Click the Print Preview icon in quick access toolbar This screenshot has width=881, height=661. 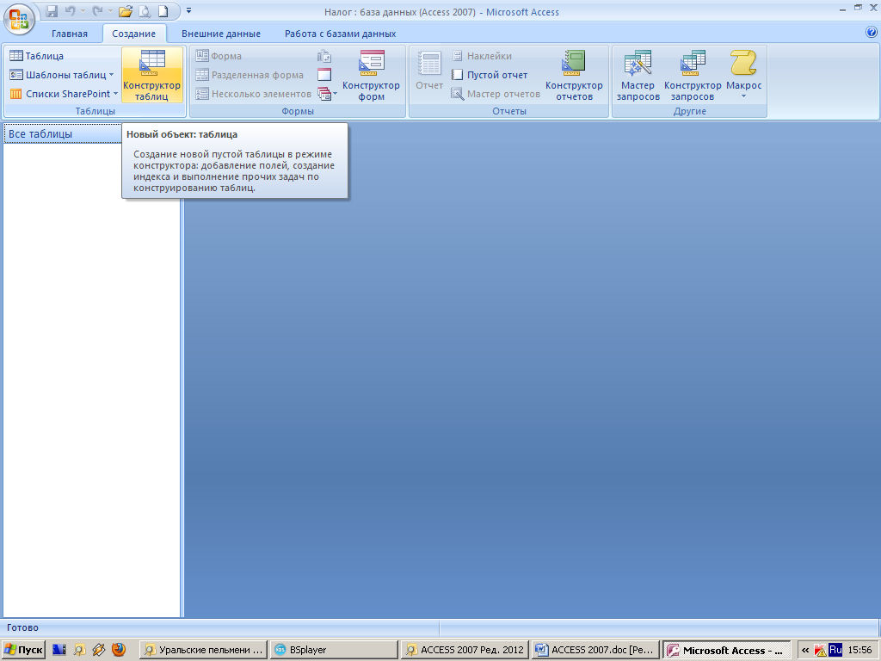(145, 10)
